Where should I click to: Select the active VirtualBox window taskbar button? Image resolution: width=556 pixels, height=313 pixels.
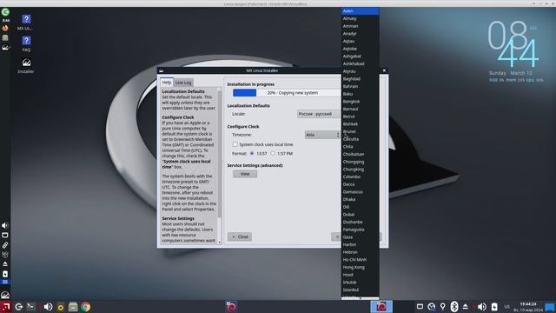[381, 307]
